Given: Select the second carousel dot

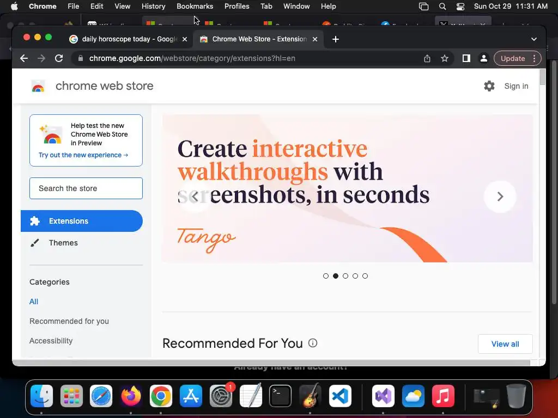Looking at the screenshot, I should [336, 276].
